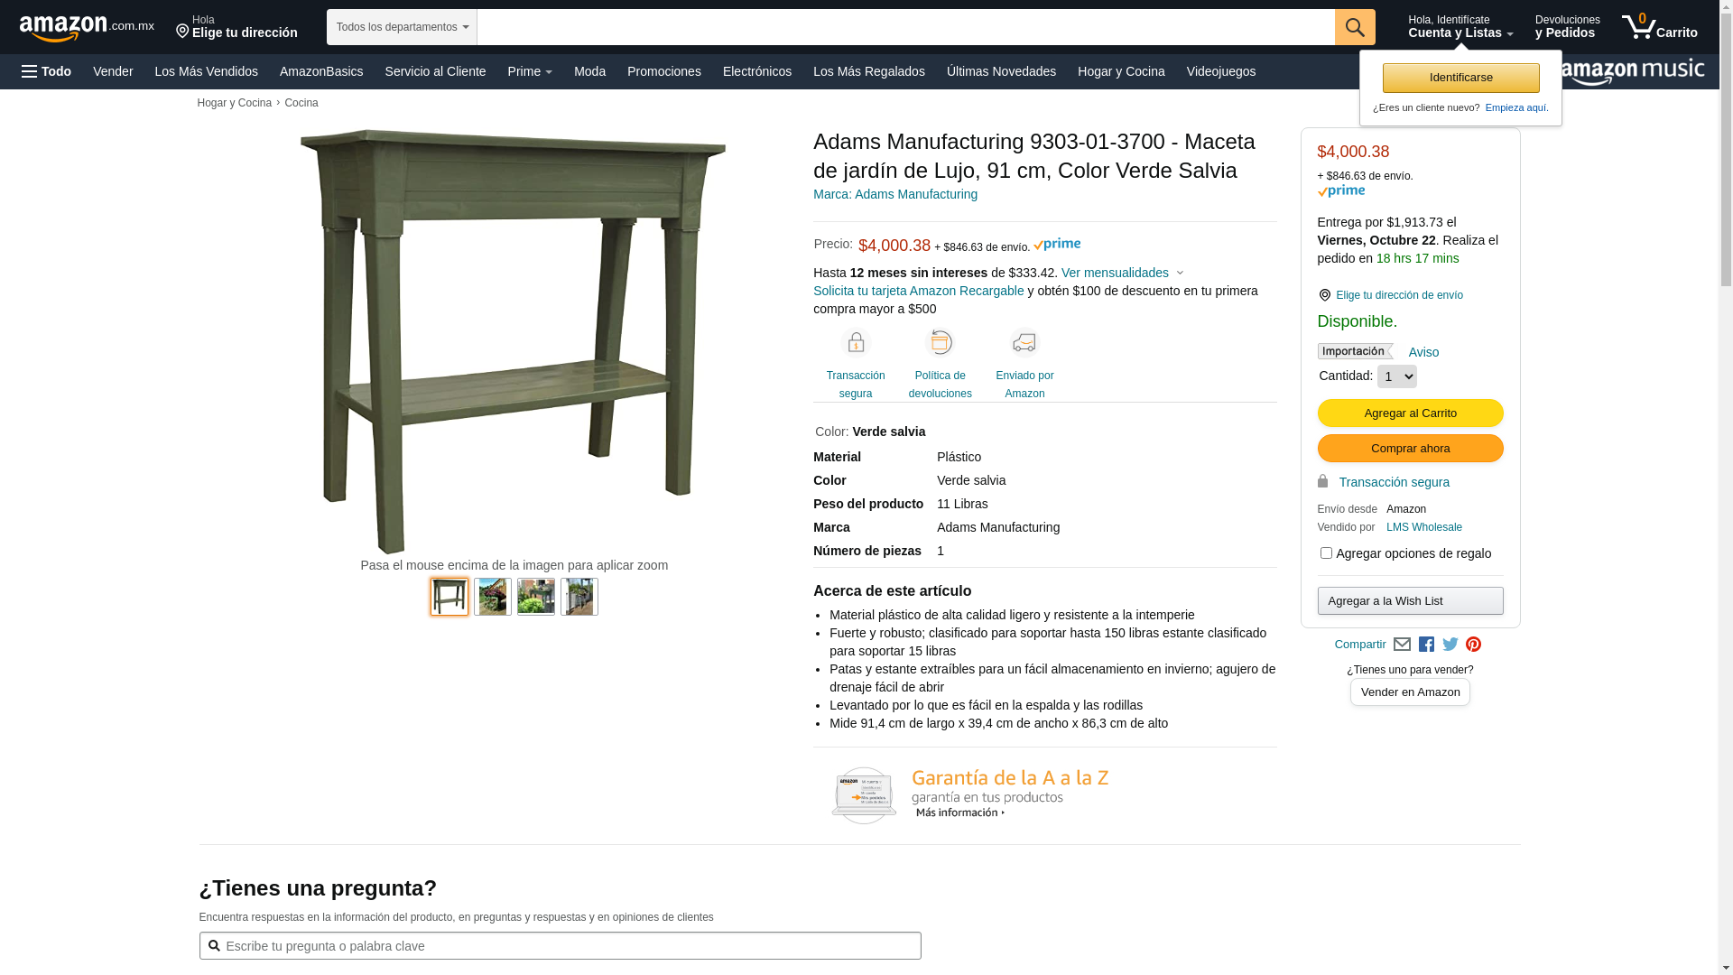The image size is (1733, 975).
Task: Click Agregar al Carrito button
Action: click(x=1411, y=413)
